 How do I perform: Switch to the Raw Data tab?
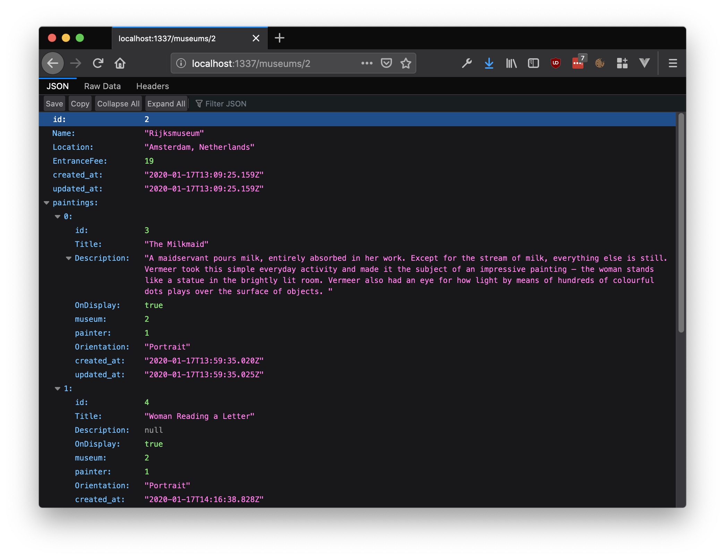[102, 86]
